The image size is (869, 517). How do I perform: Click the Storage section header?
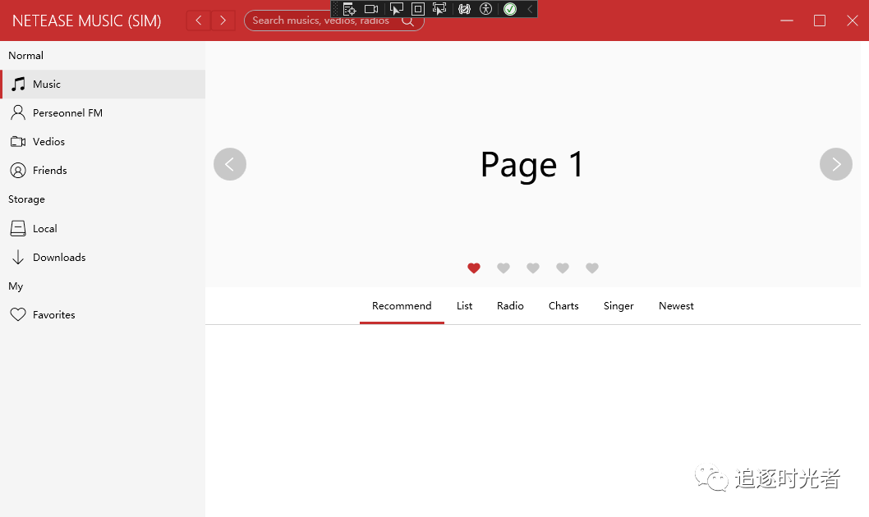[26, 199]
